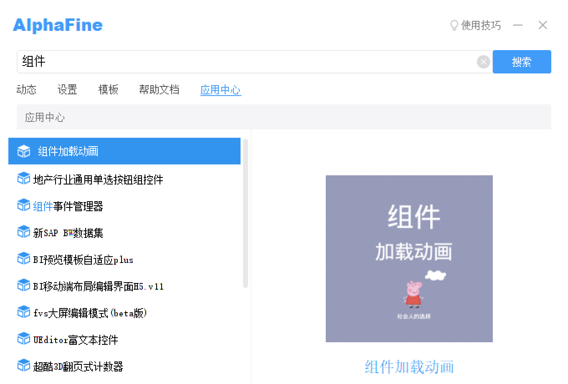Minimize the AlphaFine window
The height and width of the screenshot is (384, 568).
(518, 25)
